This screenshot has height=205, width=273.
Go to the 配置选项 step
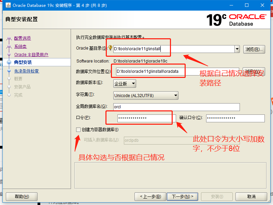click(x=23, y=38)
